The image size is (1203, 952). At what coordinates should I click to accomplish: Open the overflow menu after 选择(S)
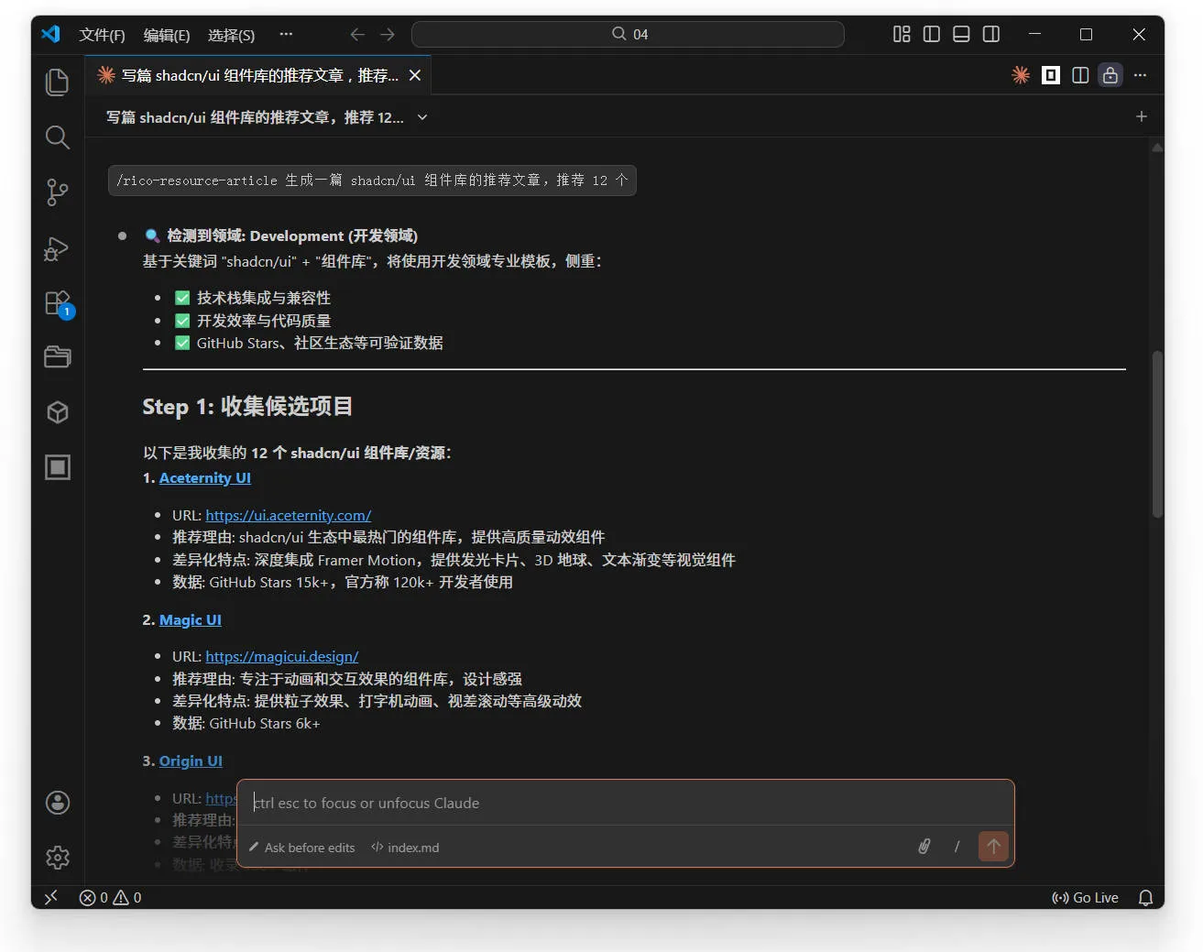tap(286, 34)
